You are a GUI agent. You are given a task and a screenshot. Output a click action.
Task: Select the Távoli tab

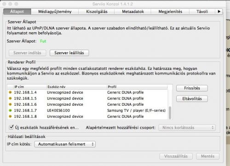(x=202, y=11)
